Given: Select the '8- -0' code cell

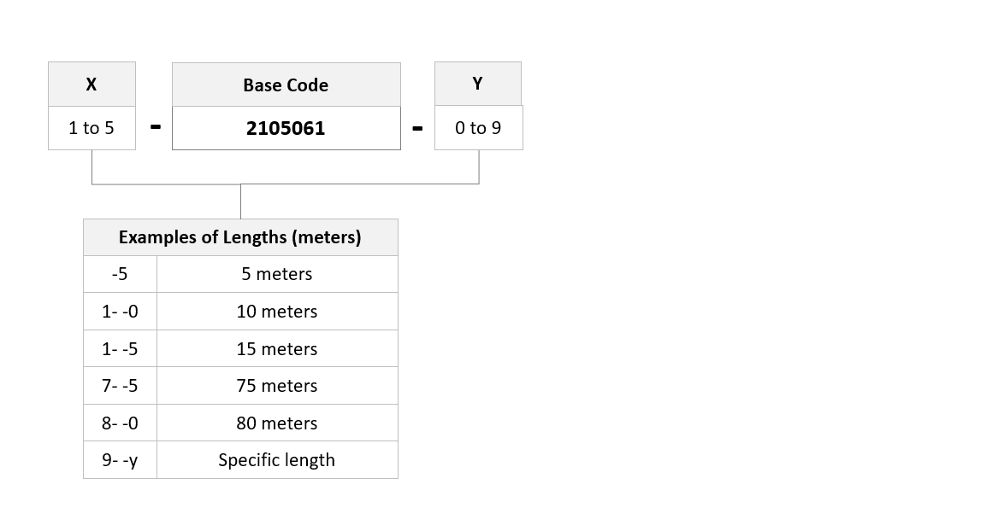Looking at the screenshot, I should tap(120, 423).
